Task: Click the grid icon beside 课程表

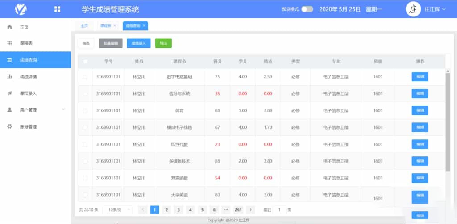Action: click(x=10, y=43)
